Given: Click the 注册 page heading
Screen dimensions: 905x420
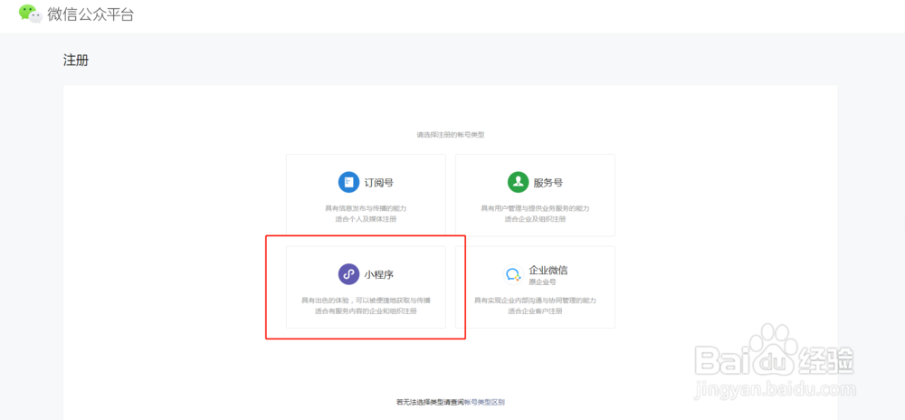Looking at the screenshot, I should pyautogui.click(x=76, y=60).
